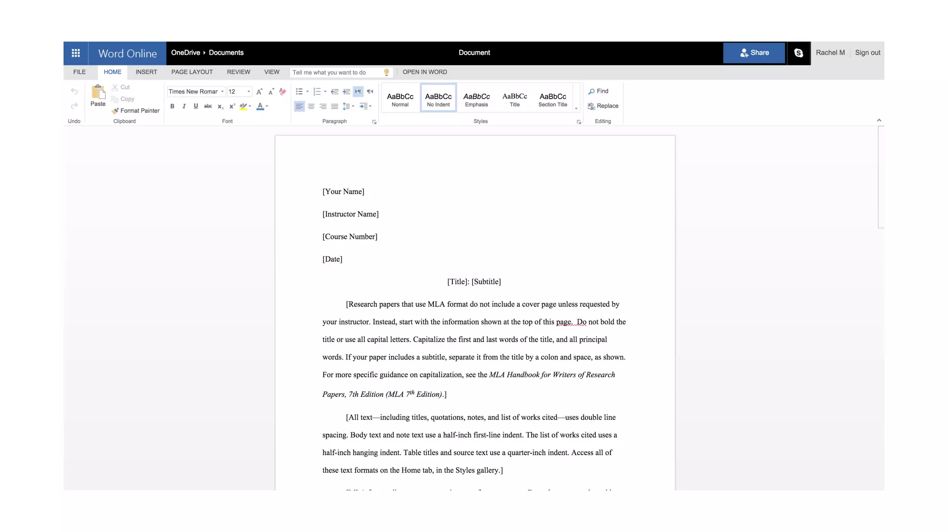Open the font name dropdown
Viewport: 948px width, 532px height.
click(222, 92)
